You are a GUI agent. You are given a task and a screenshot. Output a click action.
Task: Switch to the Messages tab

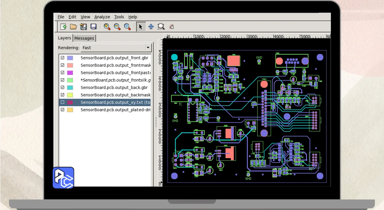[84, 38]
